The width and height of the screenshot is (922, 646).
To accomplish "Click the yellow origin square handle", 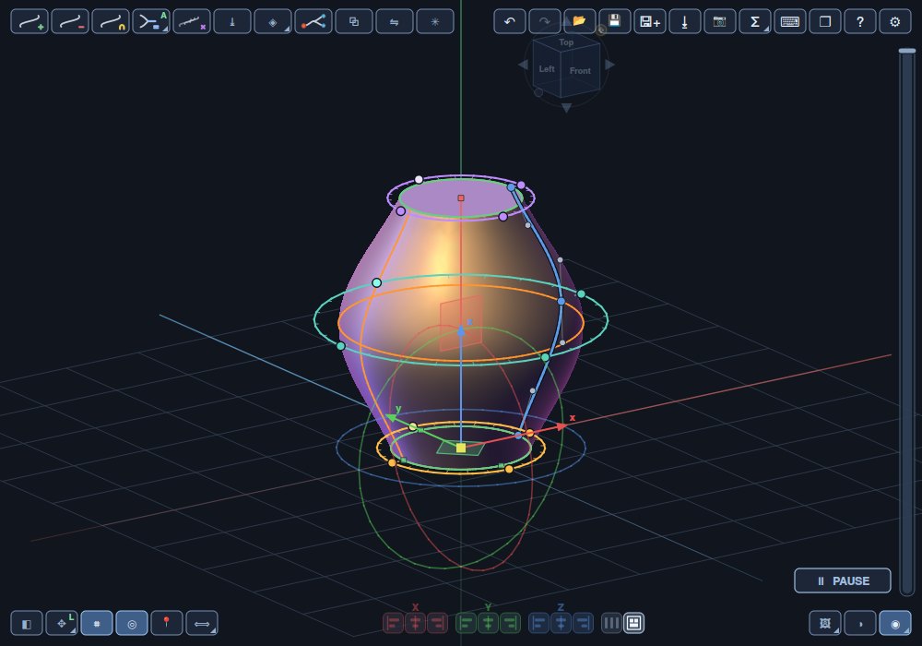I will pyautogui.click(x=461, y=449).
